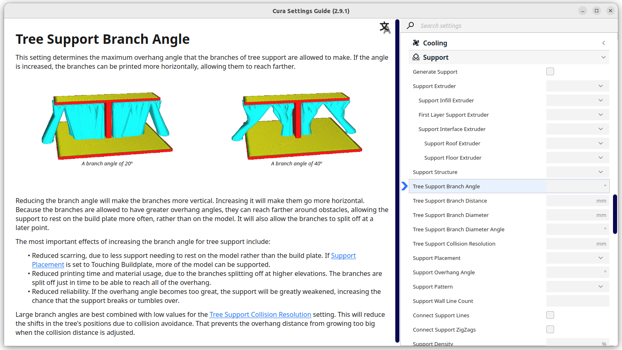Open the Support Pattern dropdown
The image size is (622, 350).
coord(577,287)
